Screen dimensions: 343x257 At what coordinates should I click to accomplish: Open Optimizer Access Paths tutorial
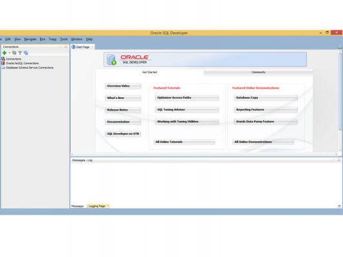point(187,98)
